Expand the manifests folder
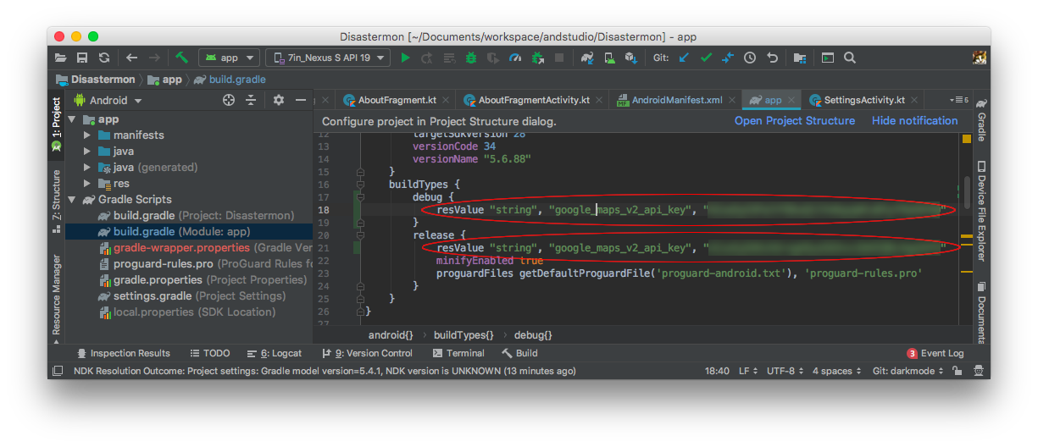1038x447 pixels. [x=86, y=135]
